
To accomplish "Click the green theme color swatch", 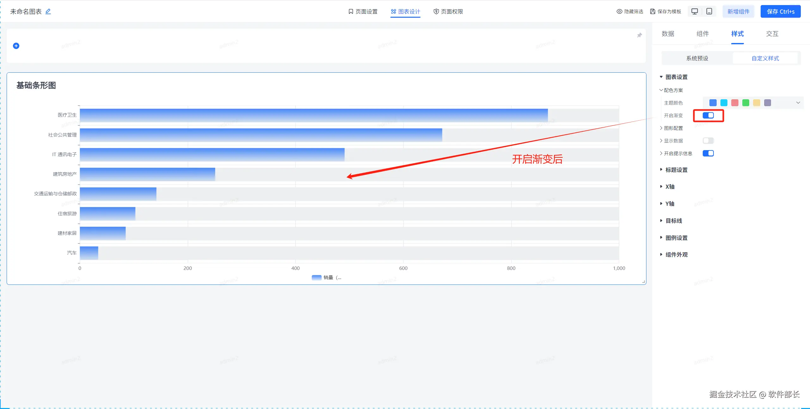I will (x=746, y=103).
